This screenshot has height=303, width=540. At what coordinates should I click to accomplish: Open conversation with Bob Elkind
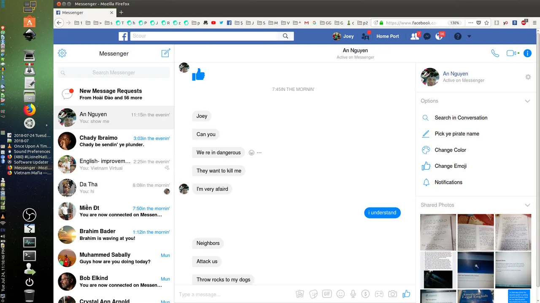114,282
